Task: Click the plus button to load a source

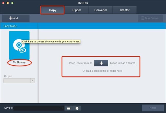Action: pos(101,63)
